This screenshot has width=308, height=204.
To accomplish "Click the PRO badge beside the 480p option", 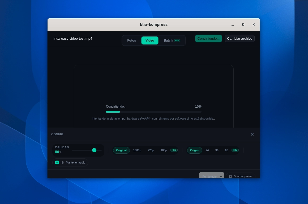I will tap(174, 150).
